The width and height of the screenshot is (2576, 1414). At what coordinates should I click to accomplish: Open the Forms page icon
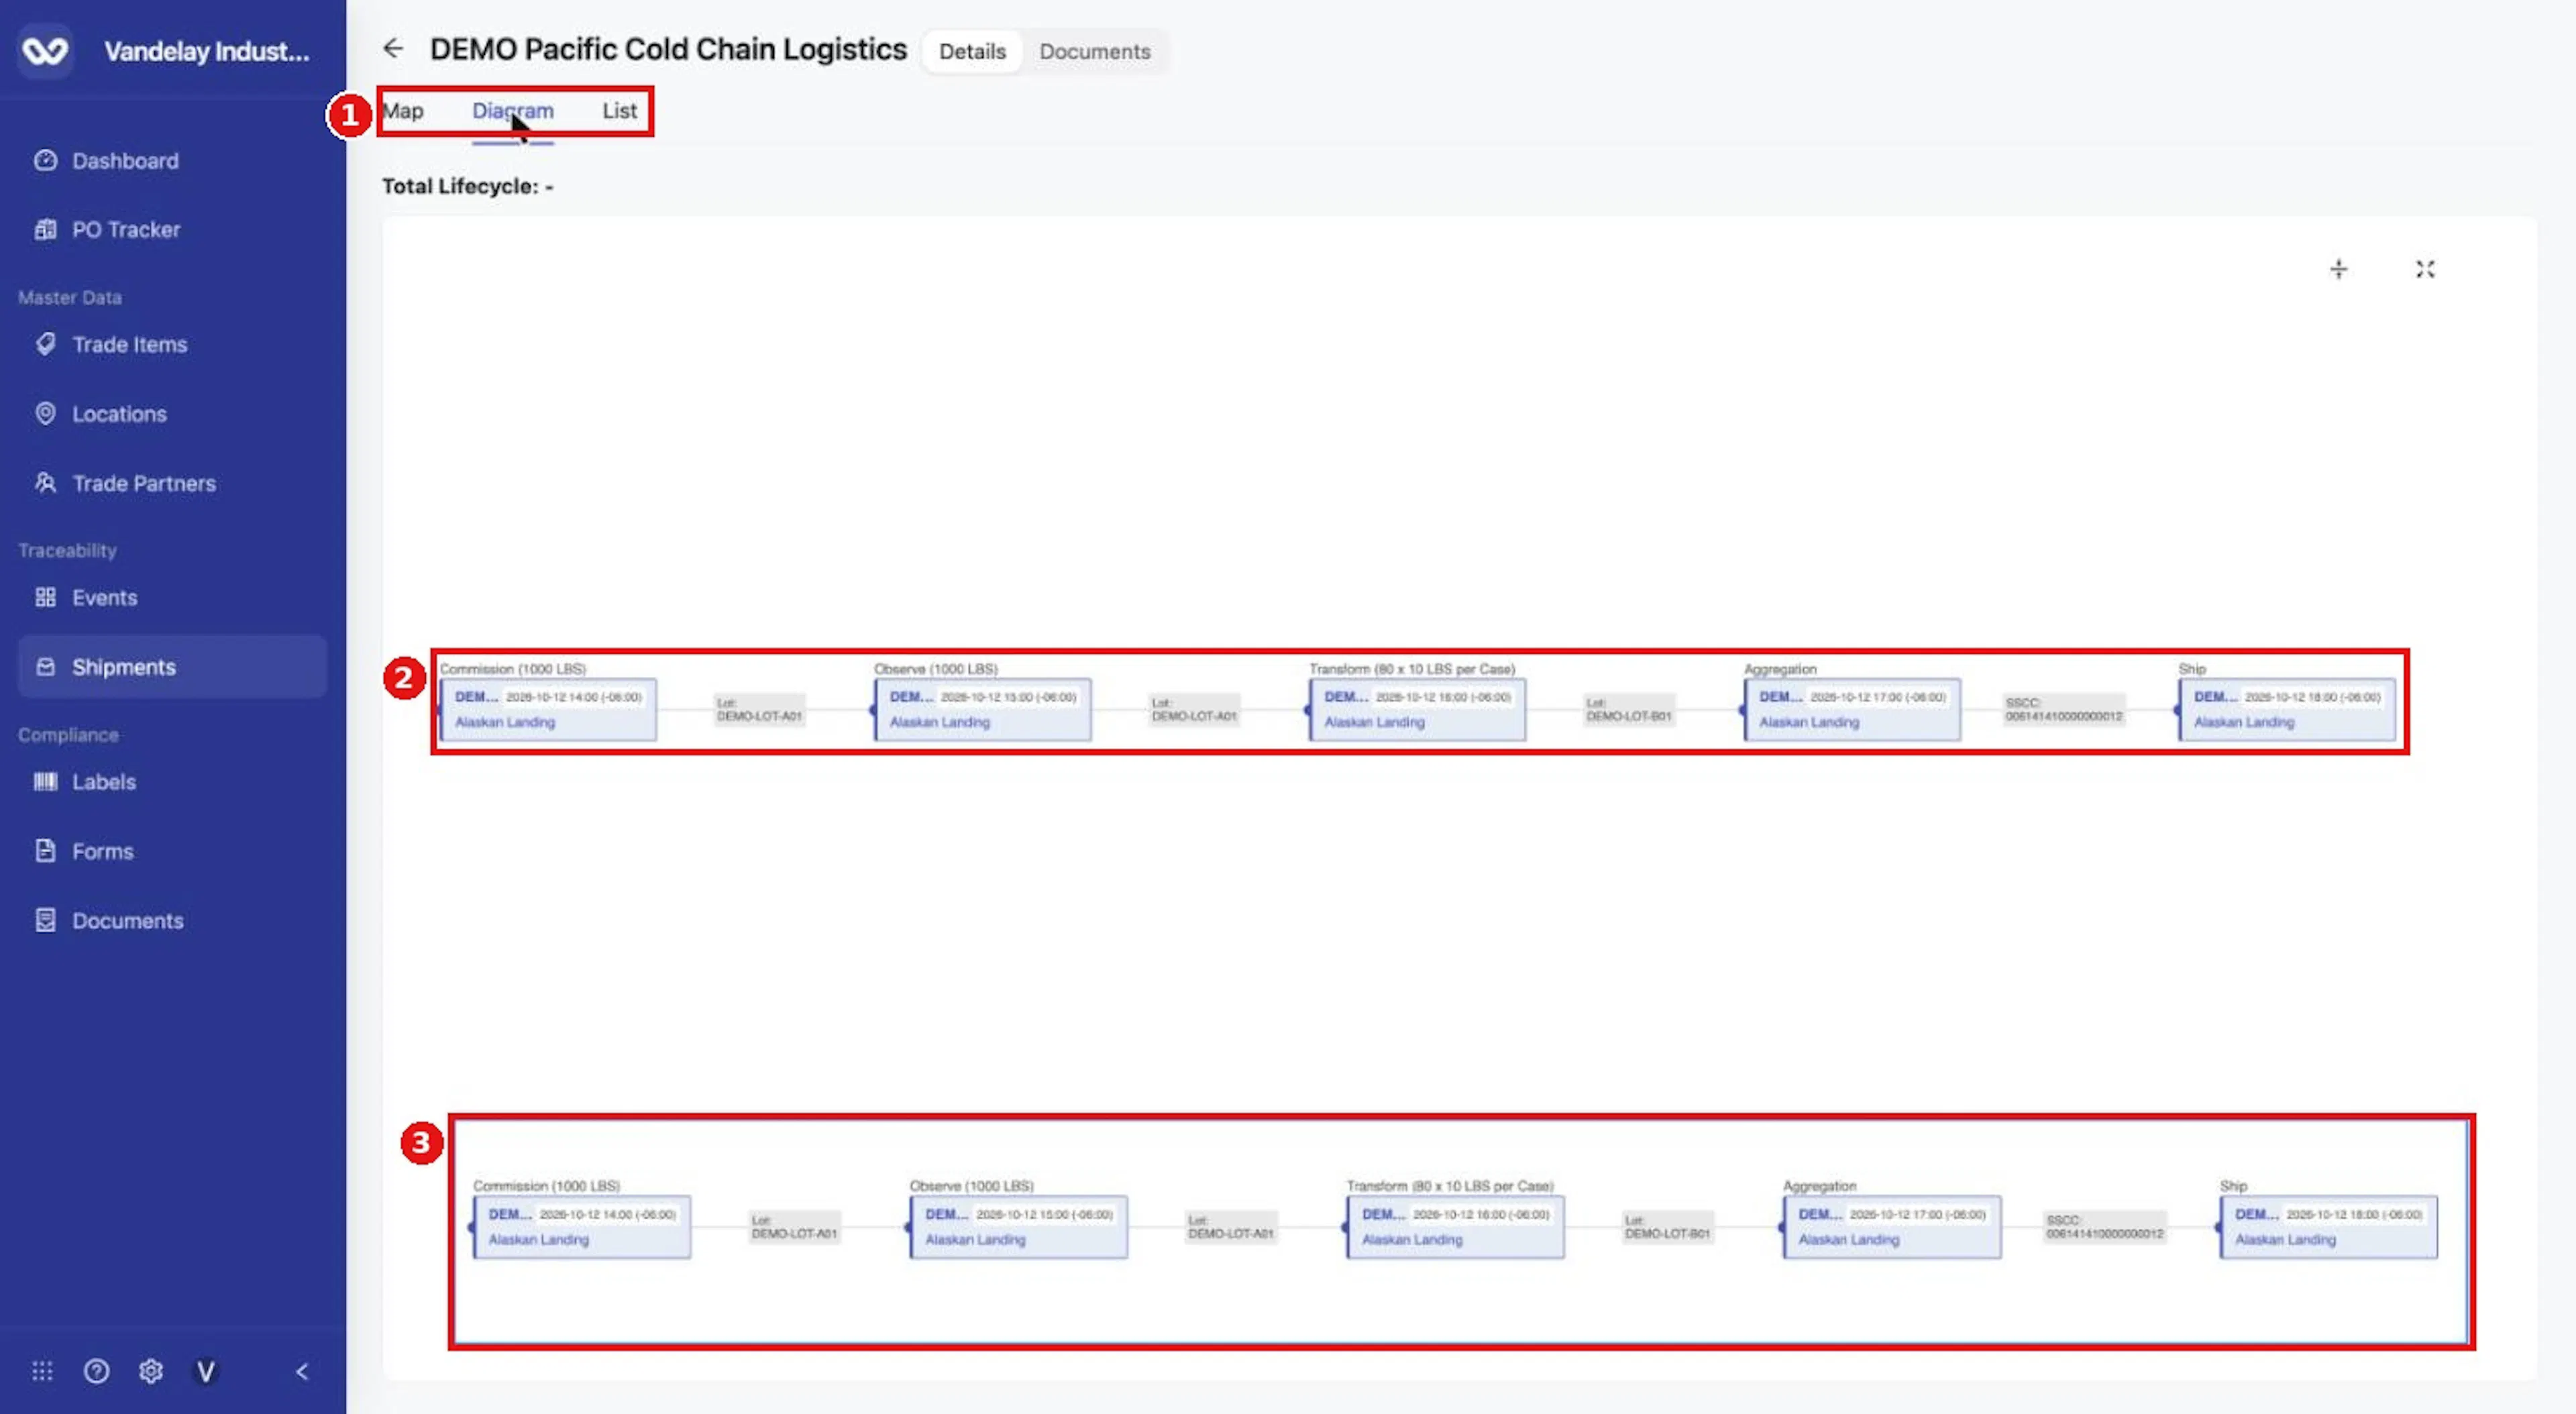45,850
